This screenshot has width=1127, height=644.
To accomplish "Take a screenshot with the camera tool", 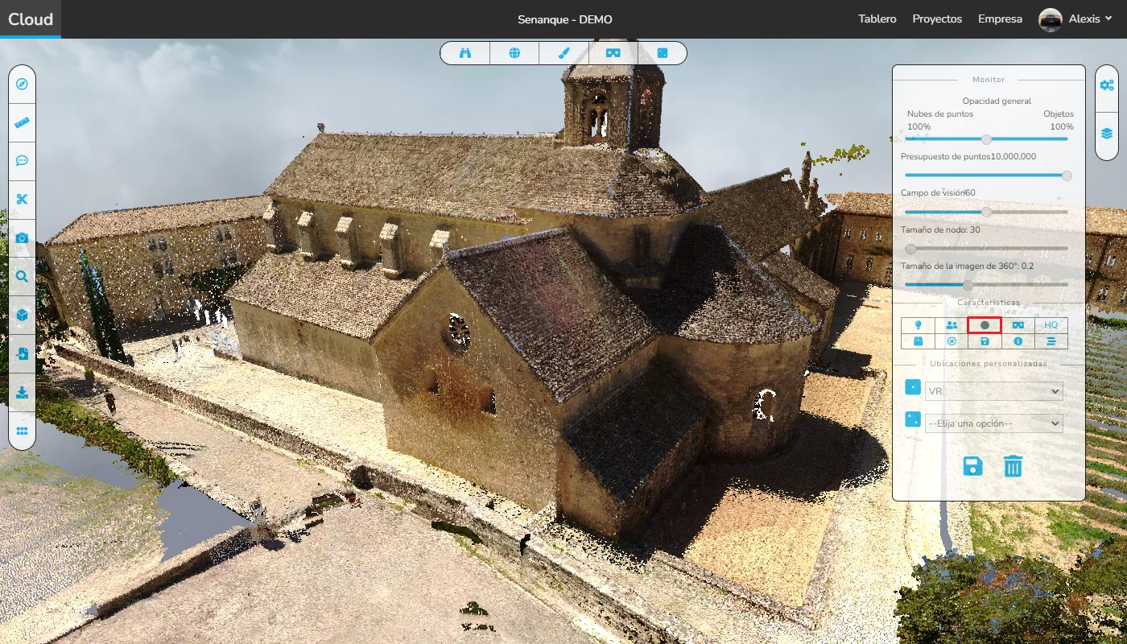I will point(22,238).
